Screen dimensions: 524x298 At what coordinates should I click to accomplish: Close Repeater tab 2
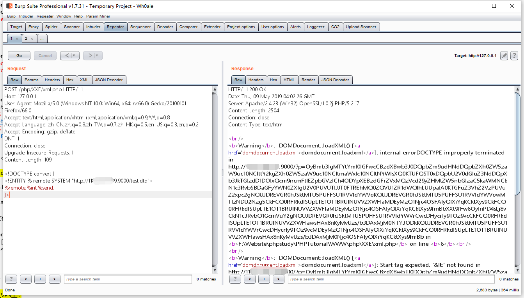click(32, 39)
